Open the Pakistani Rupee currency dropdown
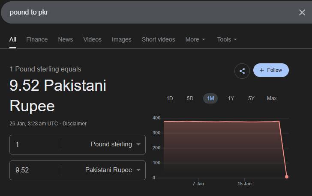The height and width of the screenshot is (196, 312). coord(113,170)
